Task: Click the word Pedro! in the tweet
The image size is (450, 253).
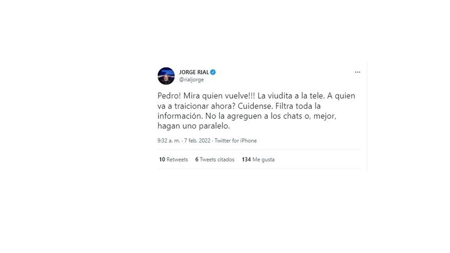Action: click(167, 96)
